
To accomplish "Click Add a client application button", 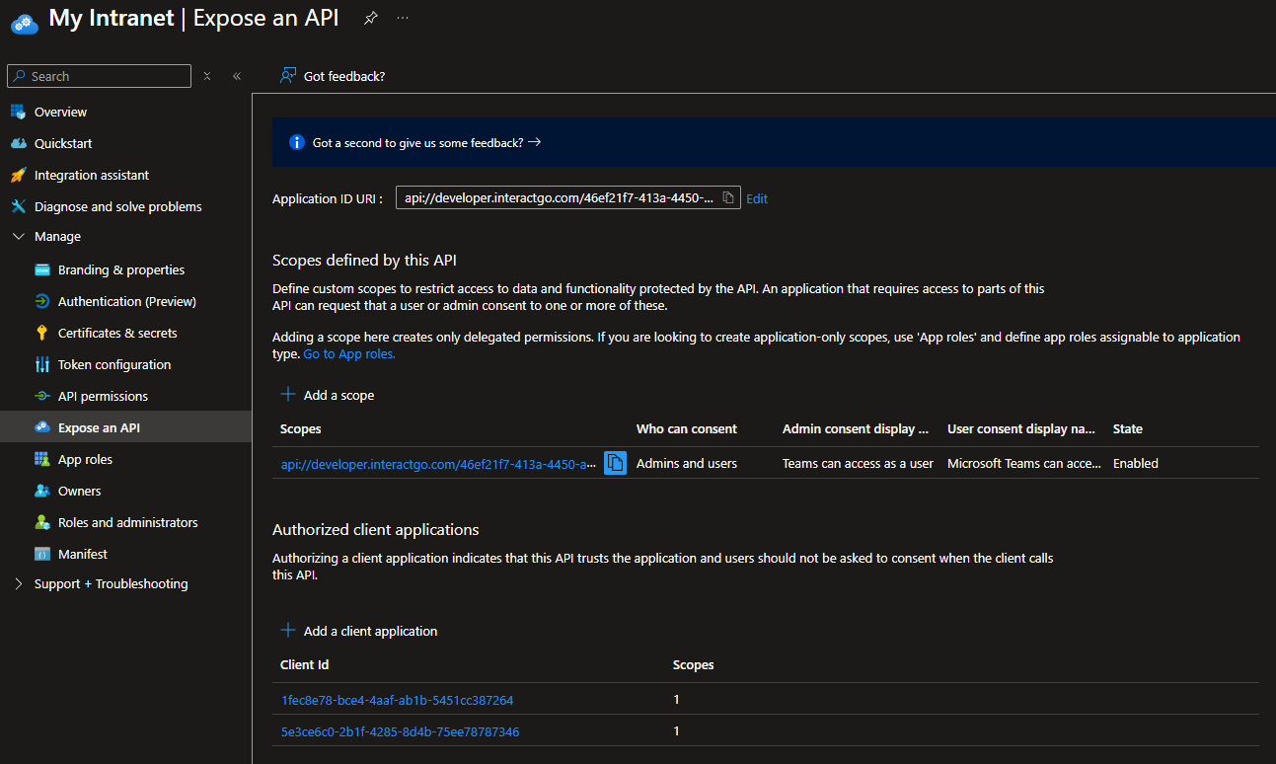I will click(x=359, y=631).
